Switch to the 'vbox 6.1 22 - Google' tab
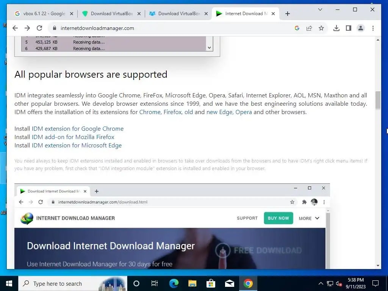The height and width of the screenshot is (291, 388). [x=44, y=14]
